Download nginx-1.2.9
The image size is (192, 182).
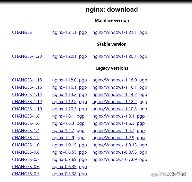point(63,138)
